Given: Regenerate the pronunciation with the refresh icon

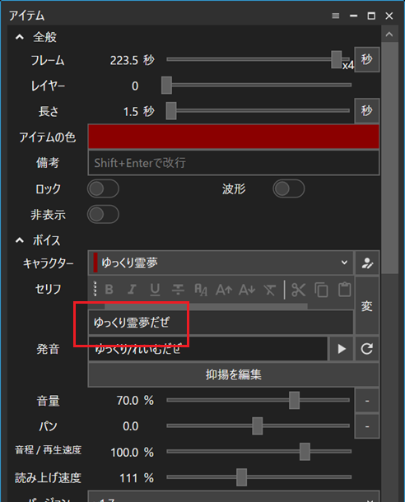Looking at the screenshot, I should point(367,349).
